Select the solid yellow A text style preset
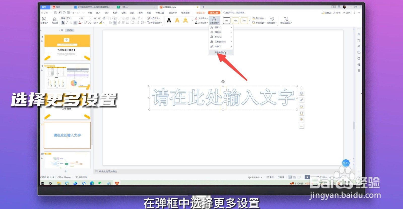The width and height of the screenshot is (403, 209). 177,20
